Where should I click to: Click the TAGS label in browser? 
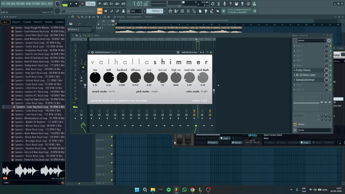tap(6, 183)
